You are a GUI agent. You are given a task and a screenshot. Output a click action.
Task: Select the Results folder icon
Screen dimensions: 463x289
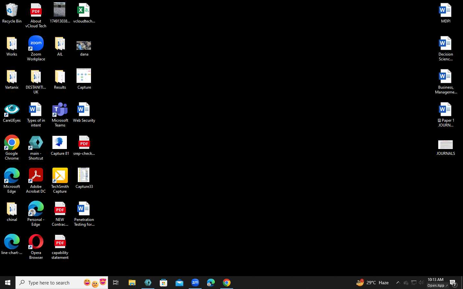[x=60, y=79]
